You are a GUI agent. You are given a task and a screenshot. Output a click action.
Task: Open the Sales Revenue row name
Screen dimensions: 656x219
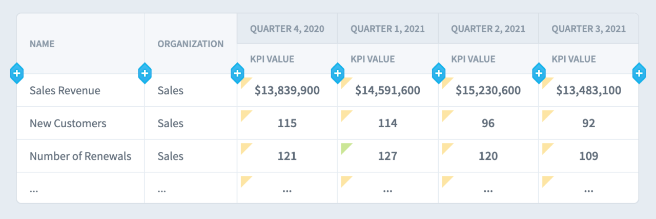(65, 91)
